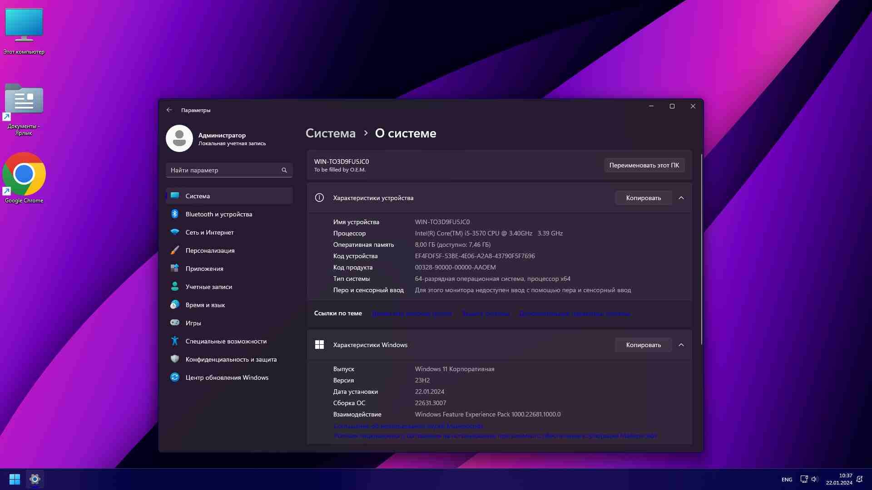
Task: Click the Система monitor icon in sidebar
Action: [175, 196]
